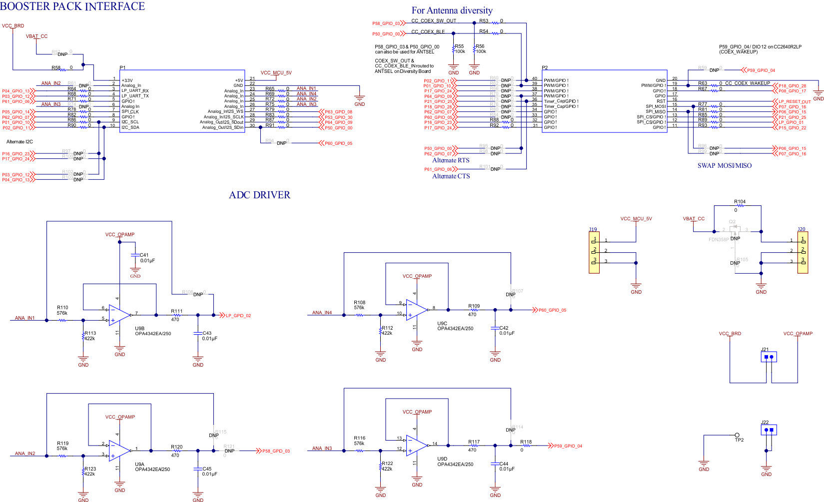This screenshot has width=824, height=502.
Task: Click the P2 connector designator label
Action: [x=545, y=67]
